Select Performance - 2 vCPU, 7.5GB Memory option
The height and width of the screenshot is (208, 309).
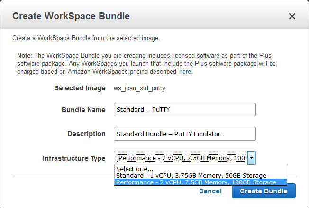pos(196,182)
